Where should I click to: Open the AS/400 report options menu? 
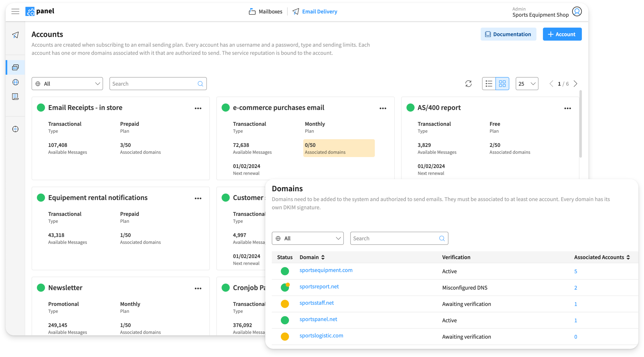coord(567,108)
